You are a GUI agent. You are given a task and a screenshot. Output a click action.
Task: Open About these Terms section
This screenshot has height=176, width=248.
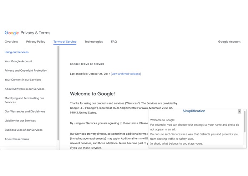click(x=17, y=139)
